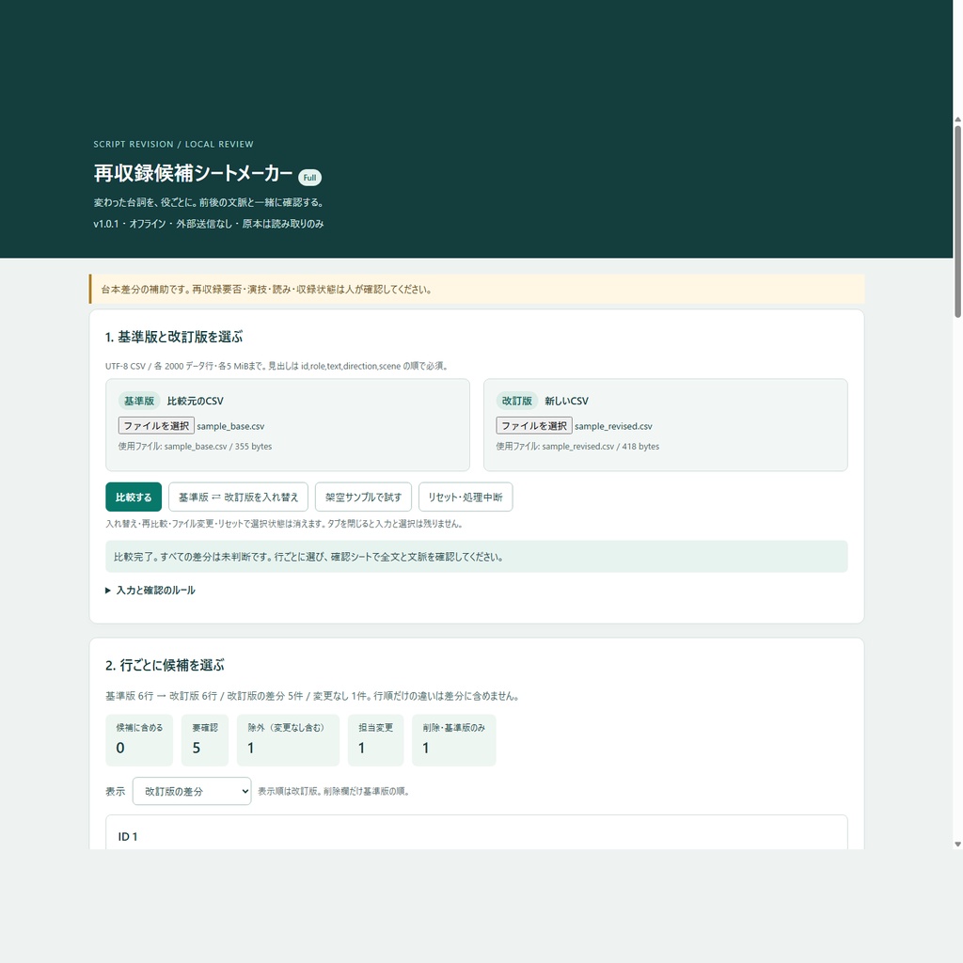This screenshot has width=963, height=963.
Task: Click リセット・処理中断 button
Action: pyautogui.click(x=466, y=497)
